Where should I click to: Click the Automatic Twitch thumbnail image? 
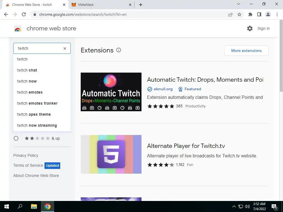click(x=111, y=92)
